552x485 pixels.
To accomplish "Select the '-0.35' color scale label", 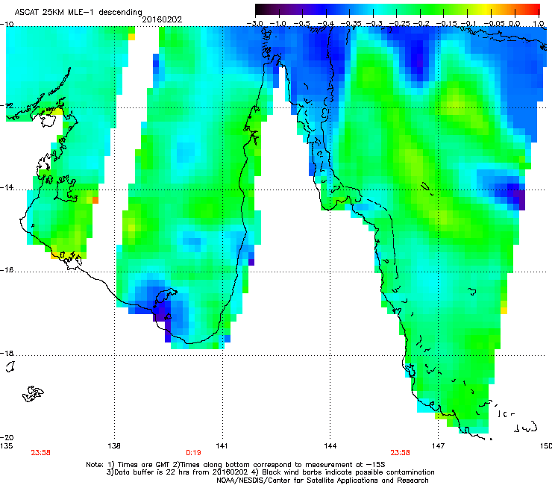I will click(x=349, y=24).
